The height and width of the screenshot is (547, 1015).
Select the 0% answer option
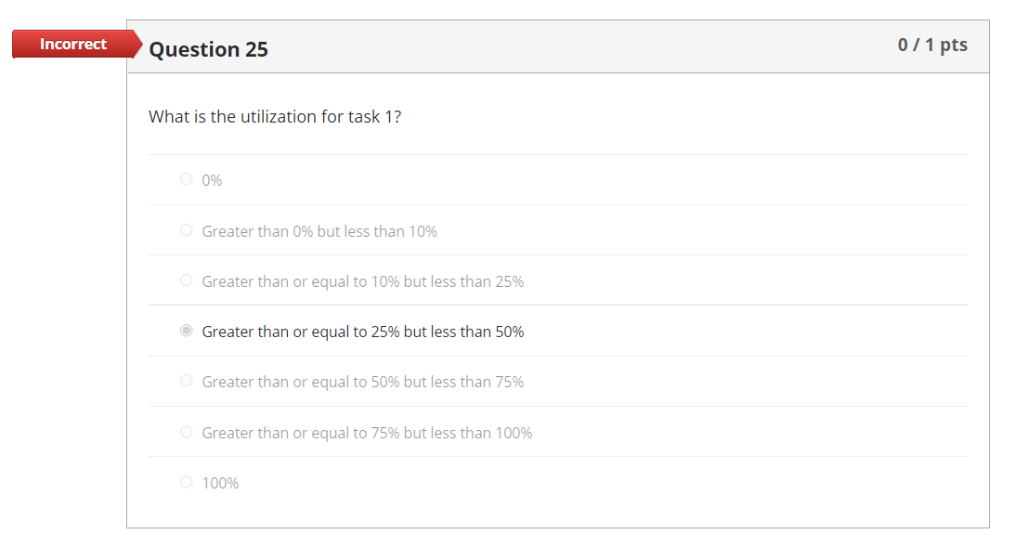coord(186,179)
